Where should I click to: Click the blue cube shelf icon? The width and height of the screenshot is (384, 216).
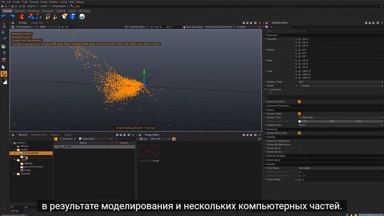(x=73, y=16)
